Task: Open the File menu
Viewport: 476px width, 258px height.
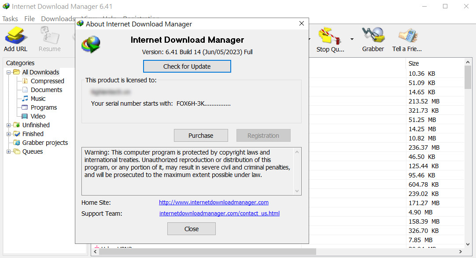Action: pyautogui.click(x=30, y=19)
